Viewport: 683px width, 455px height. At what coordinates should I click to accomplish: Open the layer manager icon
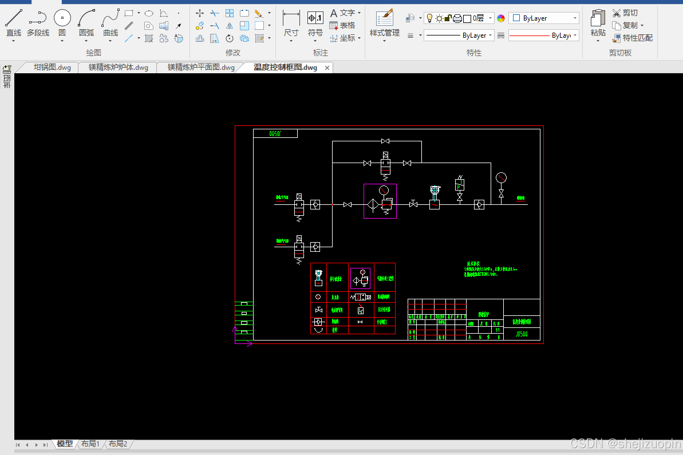click(410, 18)
